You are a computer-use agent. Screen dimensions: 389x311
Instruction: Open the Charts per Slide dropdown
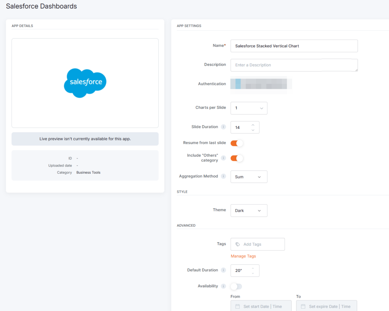(x=249, y=108)
